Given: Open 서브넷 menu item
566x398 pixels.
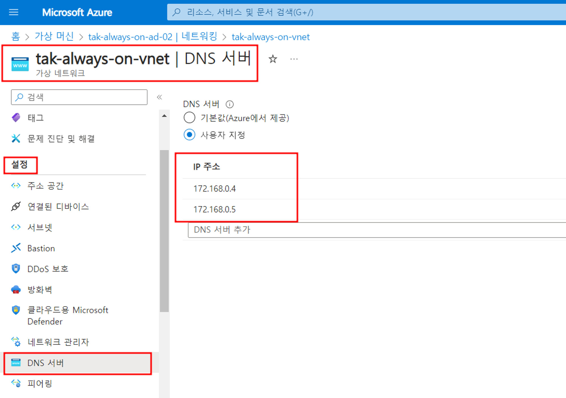Looking at the screenshot, I should pyautogui.click(x=40, y=227).
